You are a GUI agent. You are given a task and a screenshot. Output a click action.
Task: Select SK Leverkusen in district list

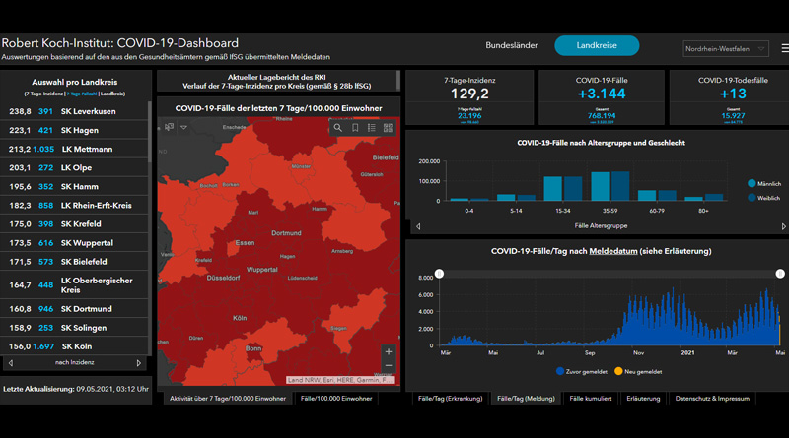coord(74,111)
